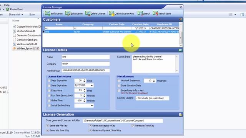Select ECCfunctions.dll file in Explorer

pyautogui.click(x=24, y=31)
